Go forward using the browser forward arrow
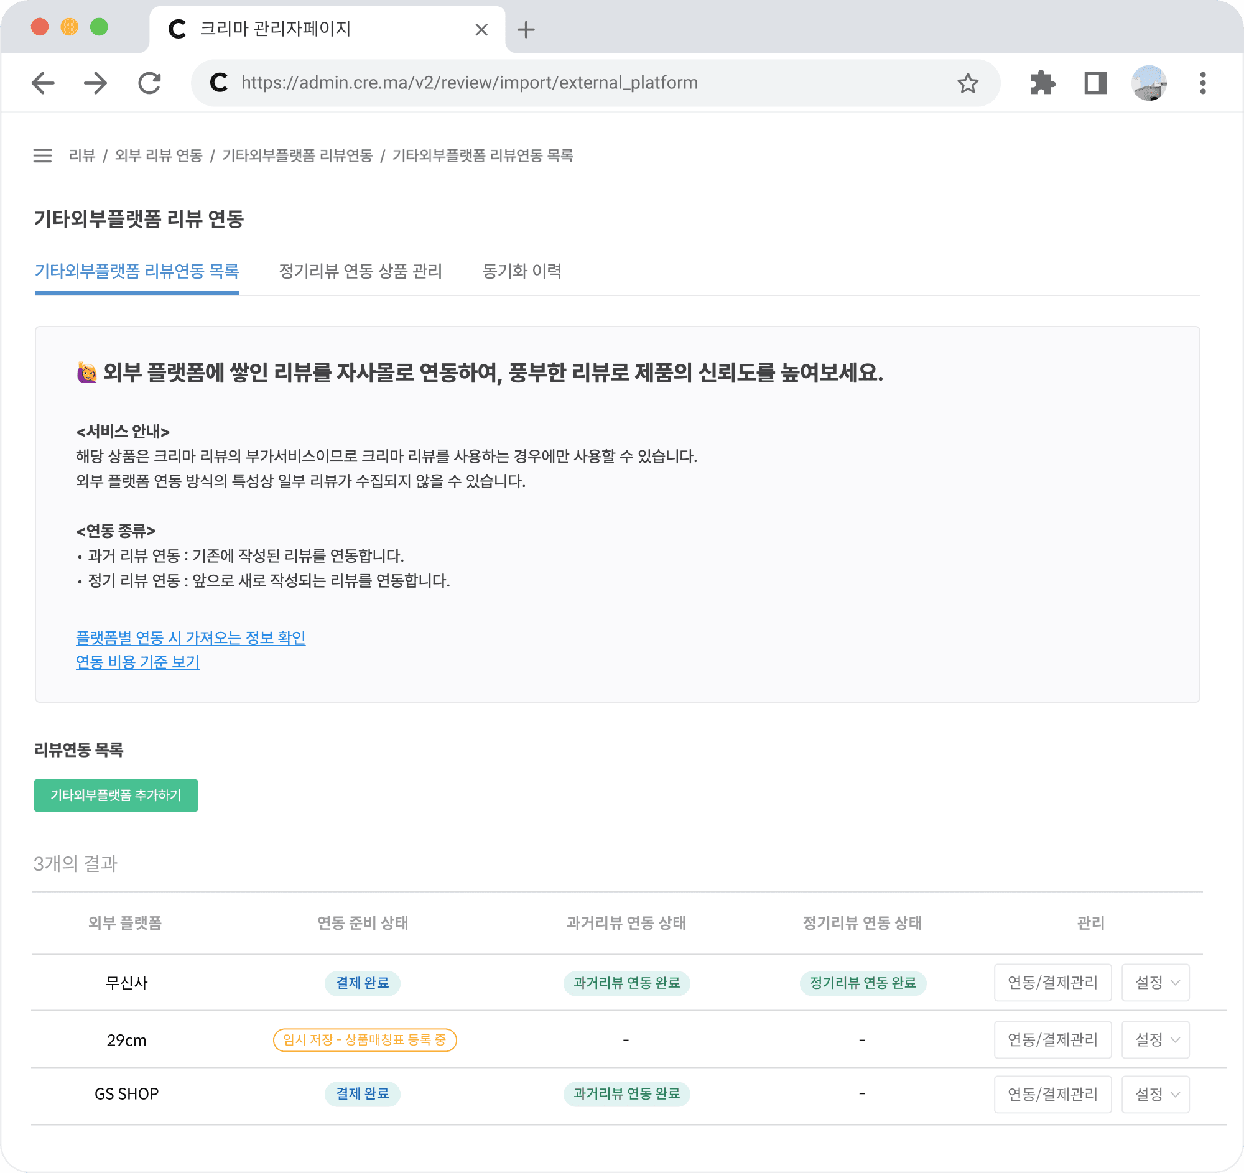This screenshot has width=1244, height=1173. (x=96, y=83)
